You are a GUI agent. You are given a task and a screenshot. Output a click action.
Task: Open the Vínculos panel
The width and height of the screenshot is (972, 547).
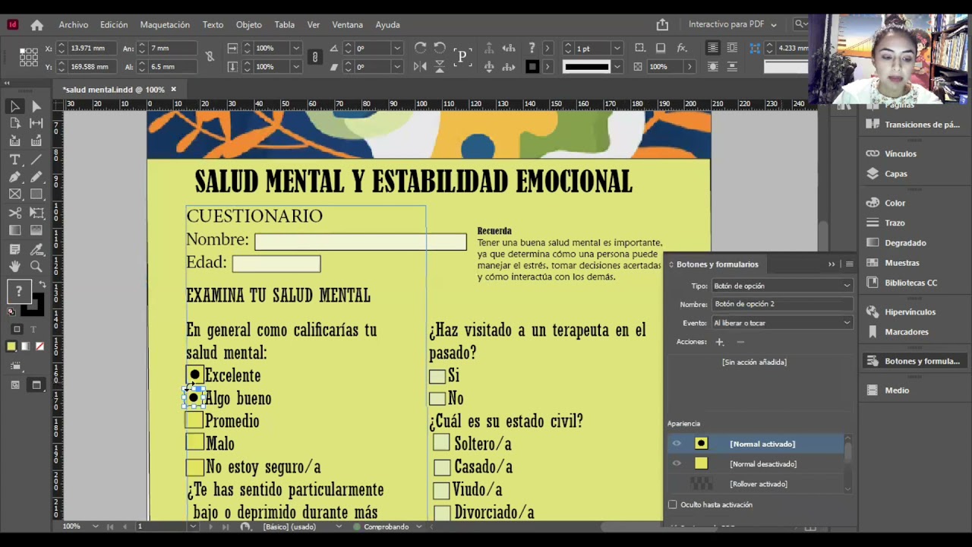coord(900,153)
